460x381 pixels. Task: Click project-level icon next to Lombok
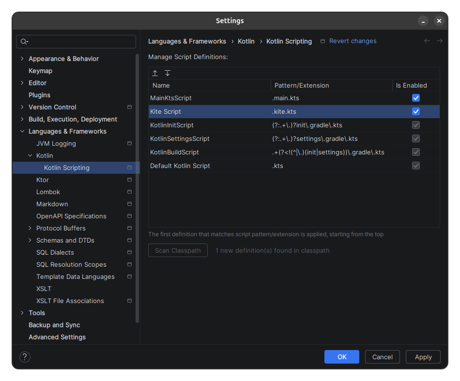[x=129, y=192]
